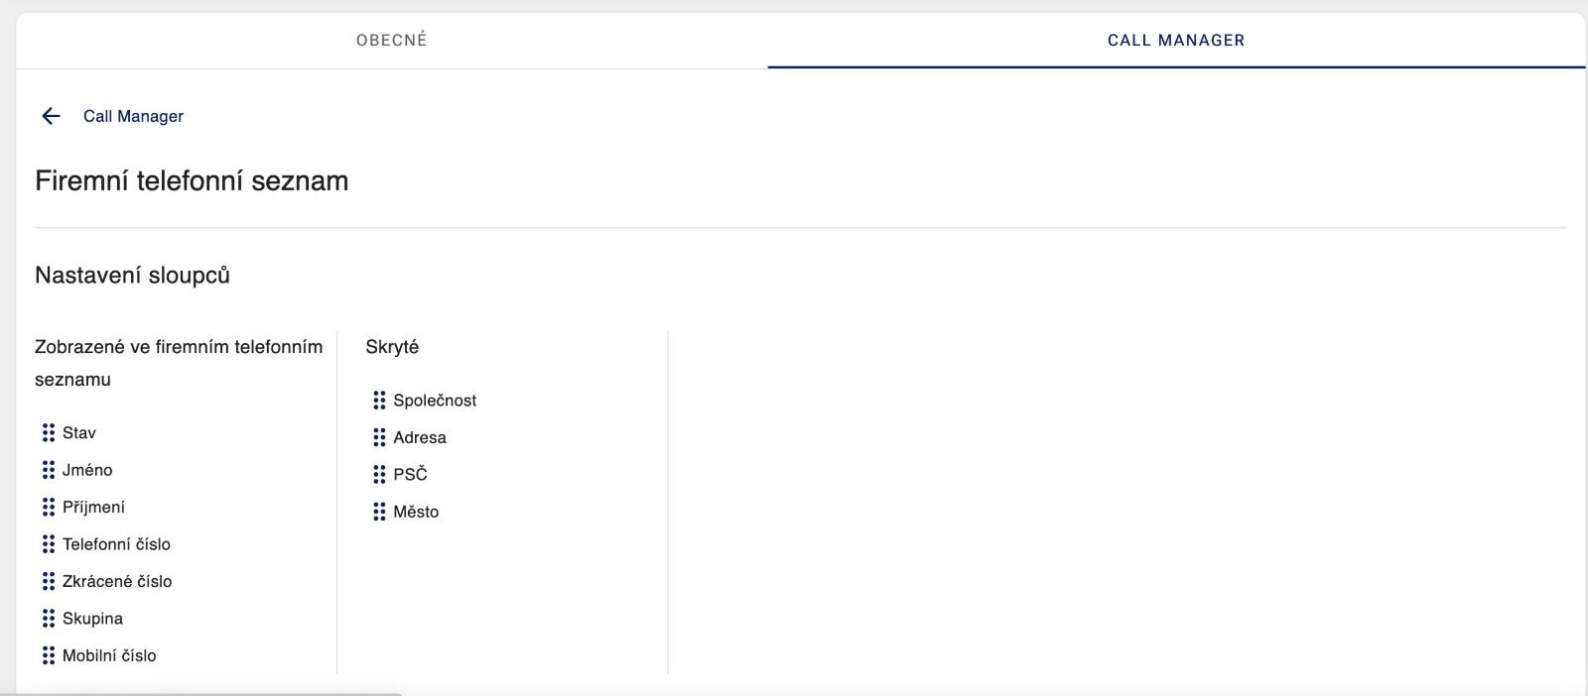This screenshot has height=696, width=1588.
Task: Click the Skupina column label
Action: (x=92, y=619)
